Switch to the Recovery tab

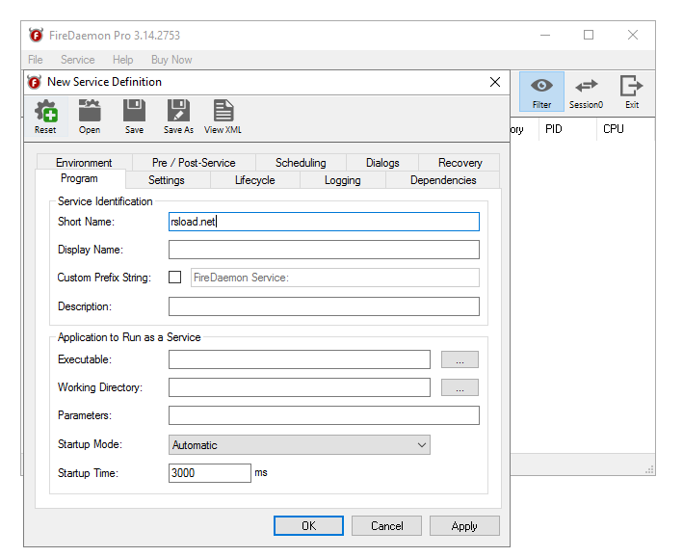(460, 163)
